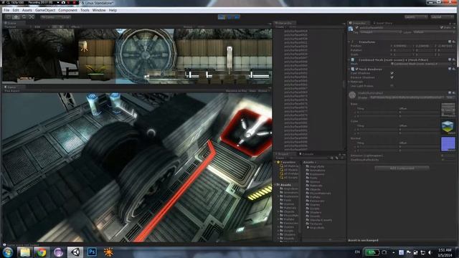
Task: Open the File menu
Action: [6, 10]
